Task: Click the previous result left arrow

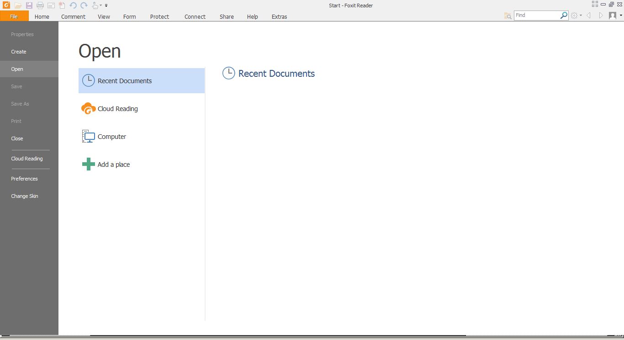Action: pyautogui.click(x=589, y=16)
